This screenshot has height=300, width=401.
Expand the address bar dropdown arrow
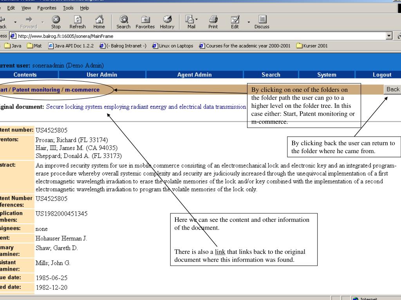tap(389, 36)
